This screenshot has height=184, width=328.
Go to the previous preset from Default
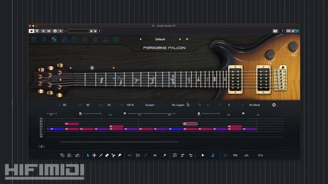(140, 39)
